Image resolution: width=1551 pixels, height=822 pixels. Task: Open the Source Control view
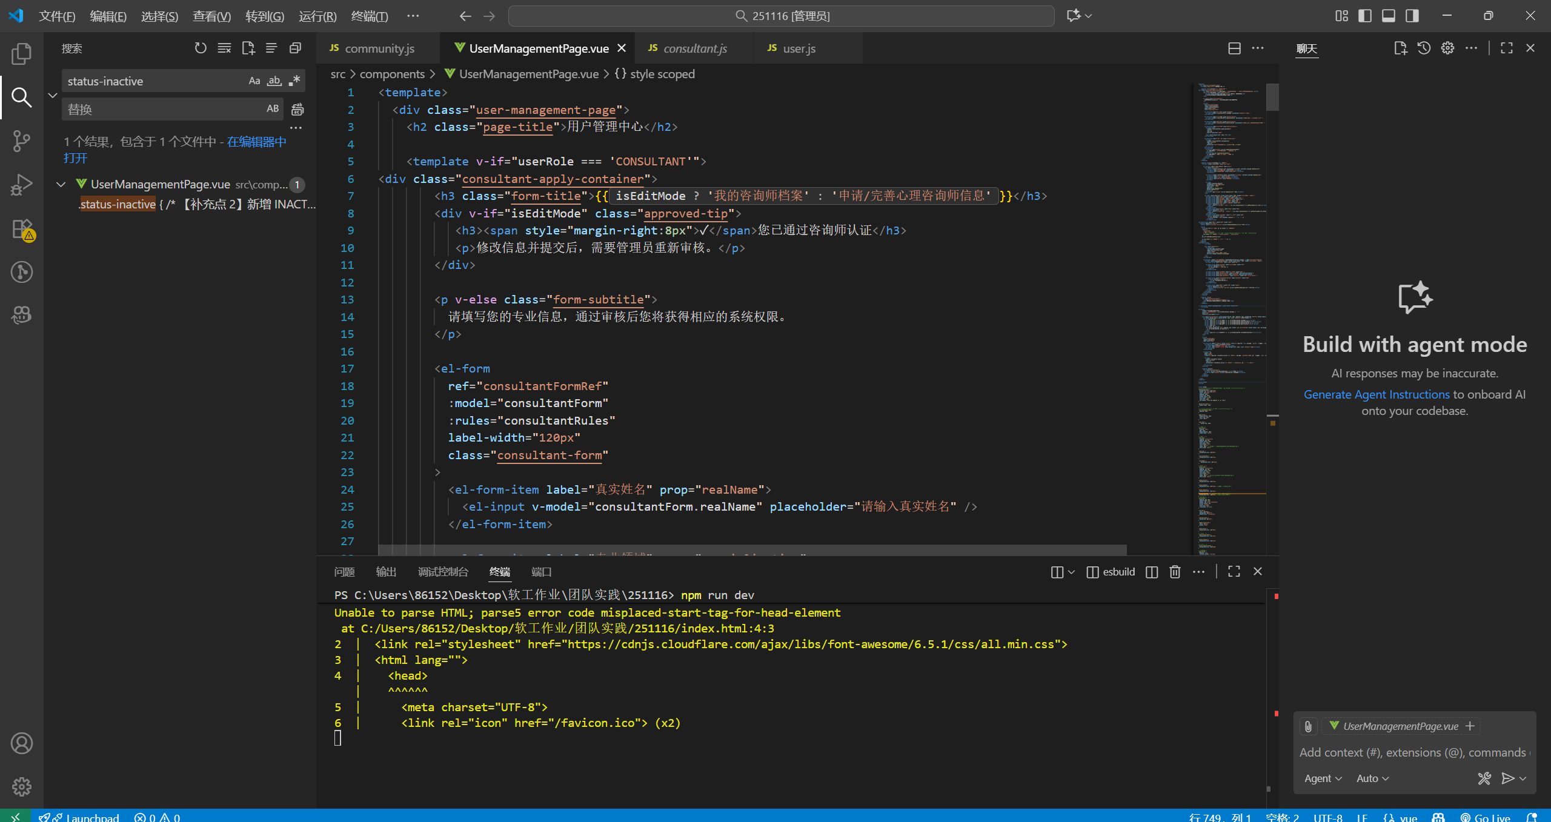coord(22,141)
